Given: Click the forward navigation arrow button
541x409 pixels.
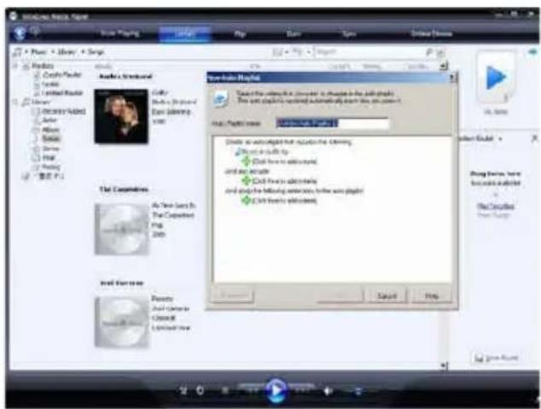Looking at the screenshot, I should click(35, 32).
